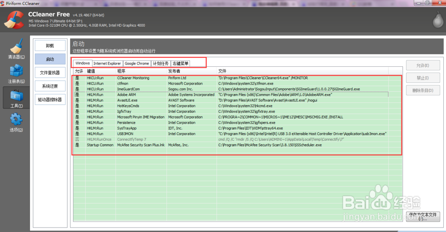Click the 删除条目(D) delete entry button
The width and height of the screenshot is (446, 232).
coord(423,90)
